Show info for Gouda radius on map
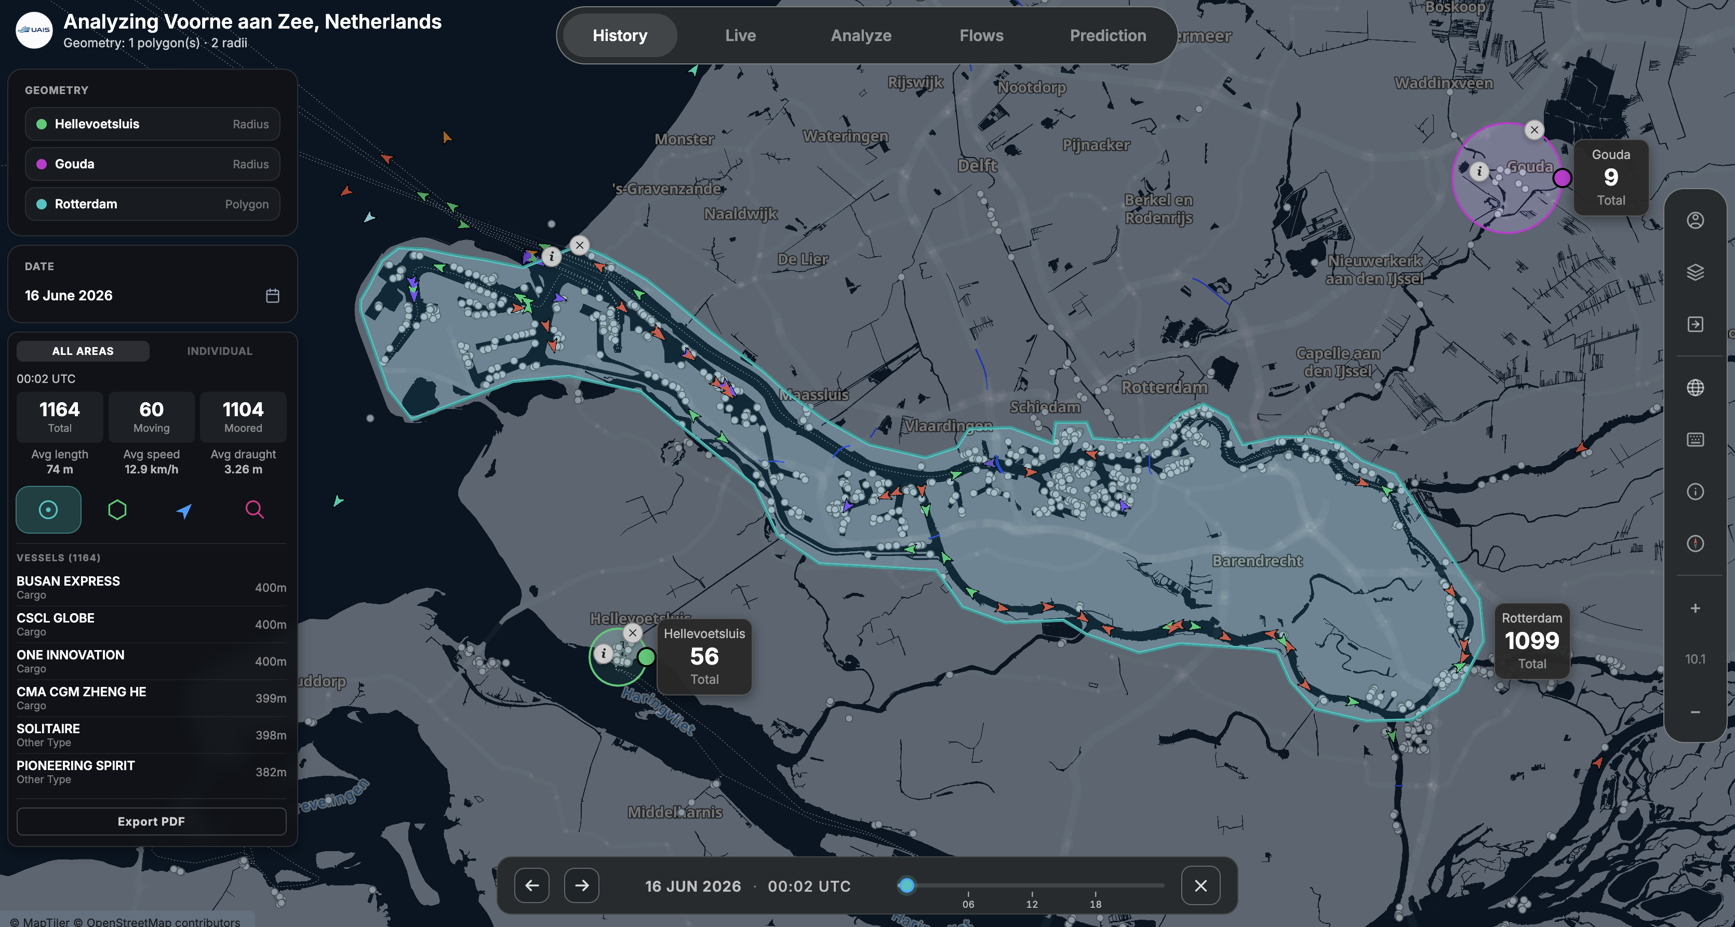This screenshot has width=1735, height=927. (1479, 171)
